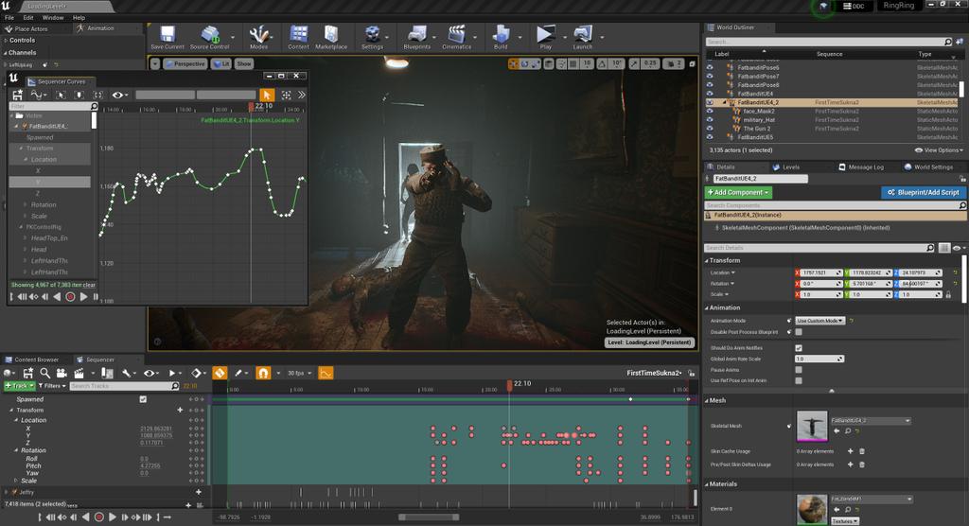Image resolution: width=969 pixels, height=526 pixels.
Task: Open Source Control toolbar icon
Action: [209, 37]
